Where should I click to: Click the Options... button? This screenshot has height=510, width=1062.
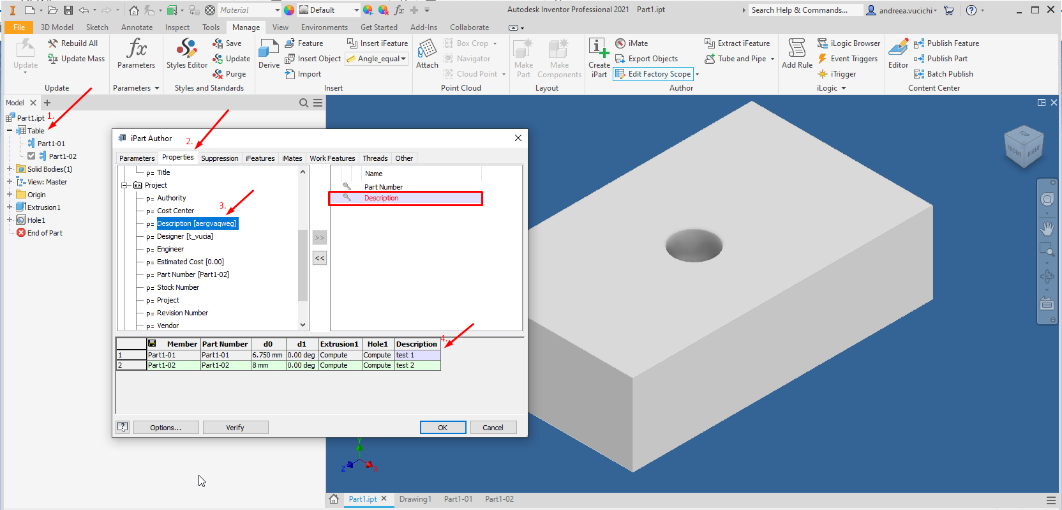(166, 428)
